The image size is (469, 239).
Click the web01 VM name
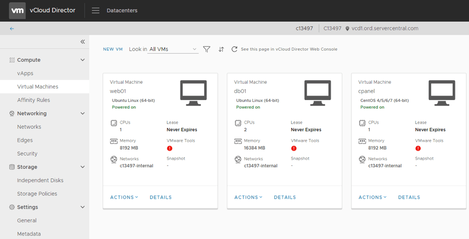coord(118,91)
